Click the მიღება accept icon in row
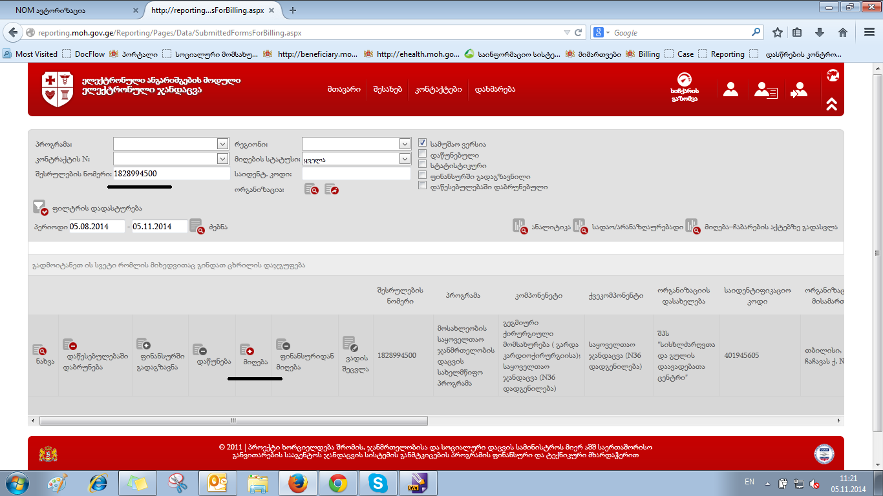The height and width of the screenshot is (496, 883). (x=247, y=349)
